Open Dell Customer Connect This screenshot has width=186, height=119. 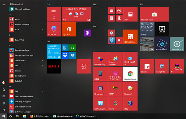click(26, 96)
